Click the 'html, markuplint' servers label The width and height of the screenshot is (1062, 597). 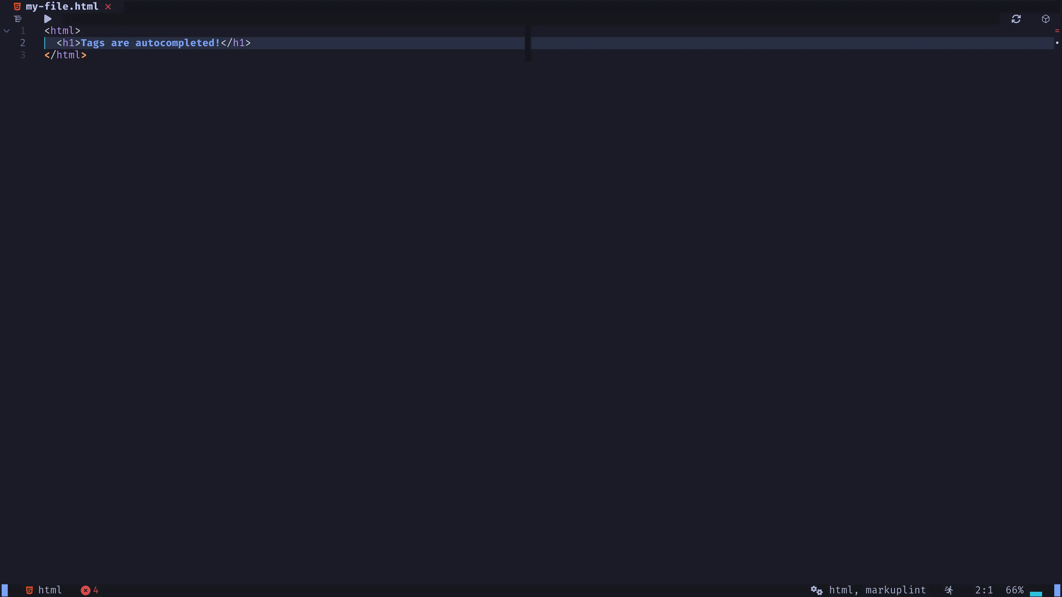(877, 590)
